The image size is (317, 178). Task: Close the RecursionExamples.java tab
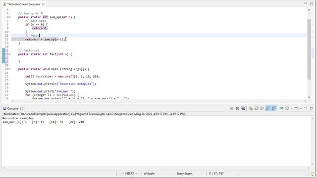[43, 4]
